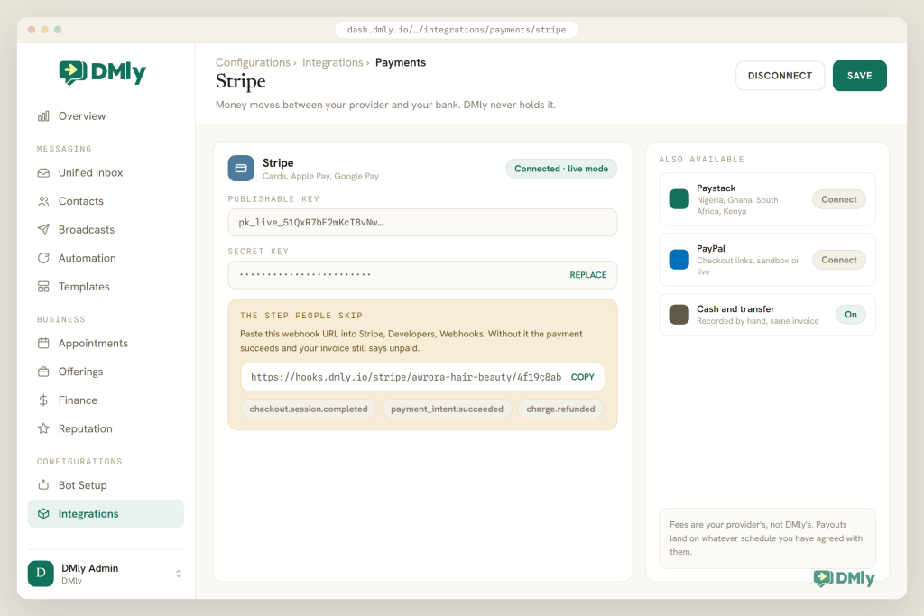Click the Finance dollar icon
The width and height of the screenshot is (924, 616).
43,400
